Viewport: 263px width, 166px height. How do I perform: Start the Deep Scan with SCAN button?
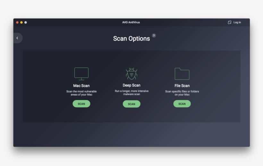tap(131, 104)
